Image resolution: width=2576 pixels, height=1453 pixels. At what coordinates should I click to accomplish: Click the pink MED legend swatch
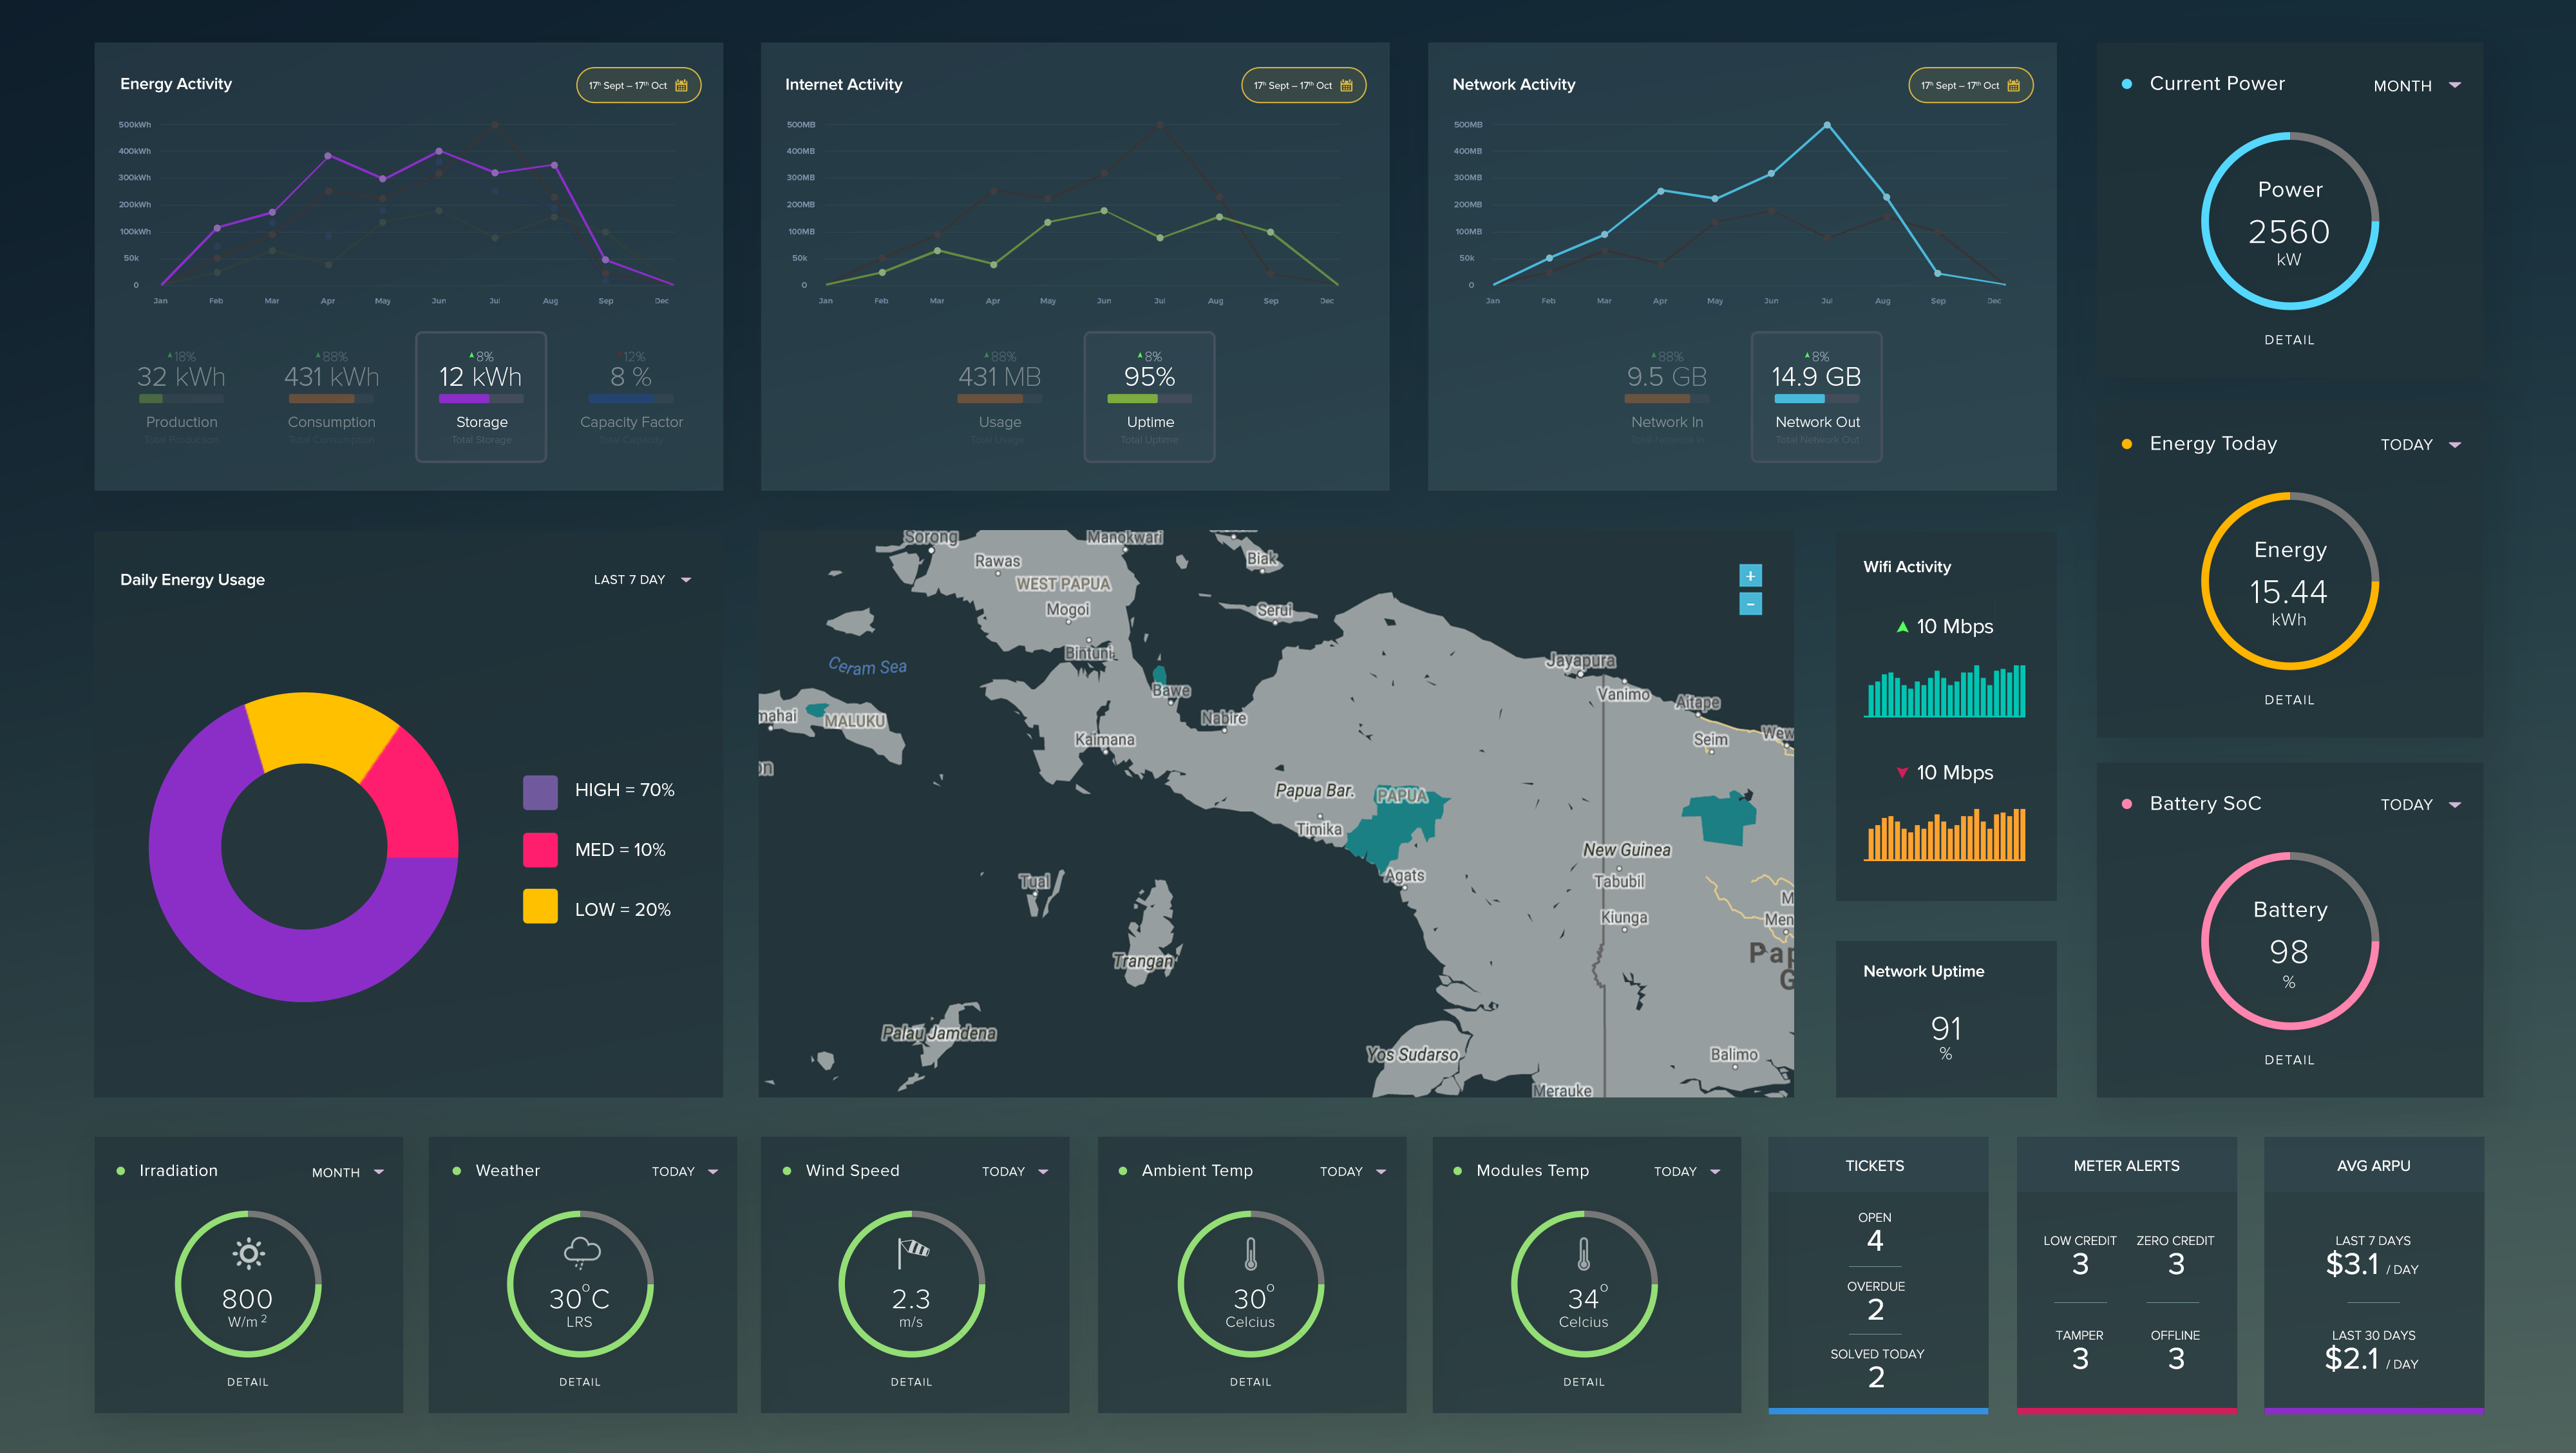coord(540,850)
